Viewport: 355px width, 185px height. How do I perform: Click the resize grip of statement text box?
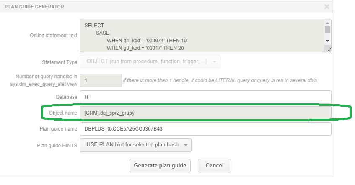329,49
